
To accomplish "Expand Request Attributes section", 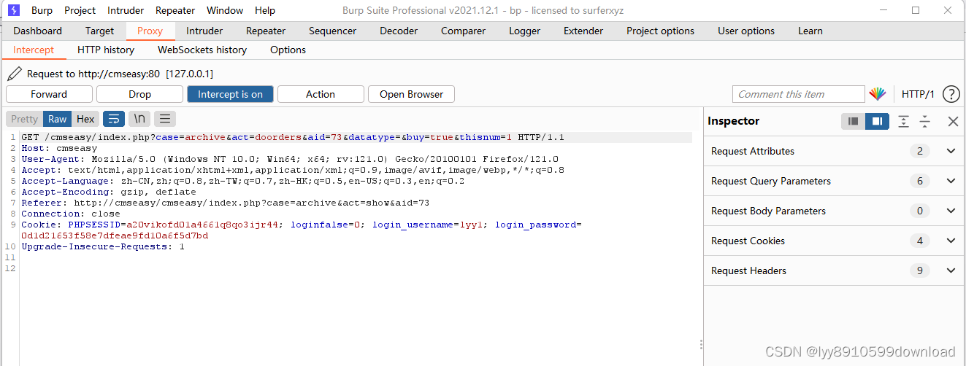I will click(951, 151).
